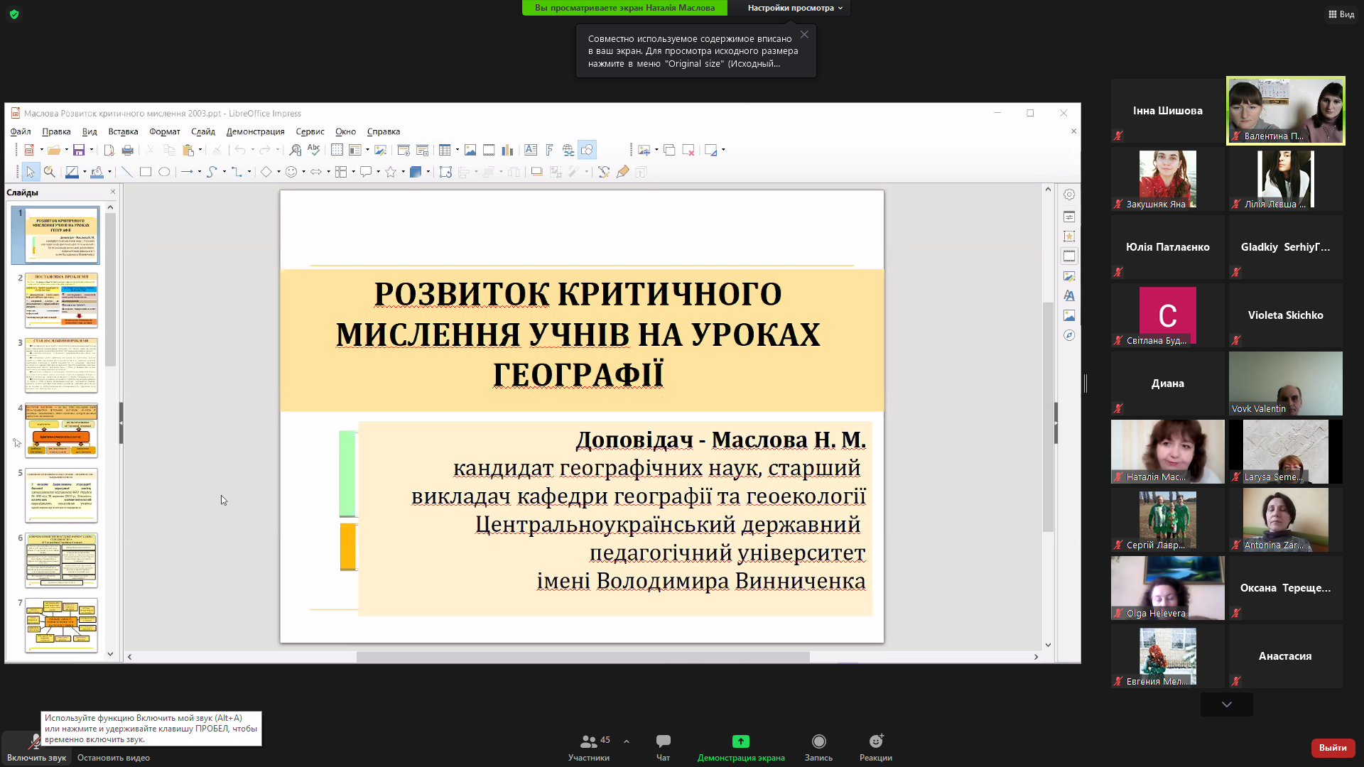Select slide 4 thumbnail
Viewport: 1364px width, 767px height.
coord(61,430)
